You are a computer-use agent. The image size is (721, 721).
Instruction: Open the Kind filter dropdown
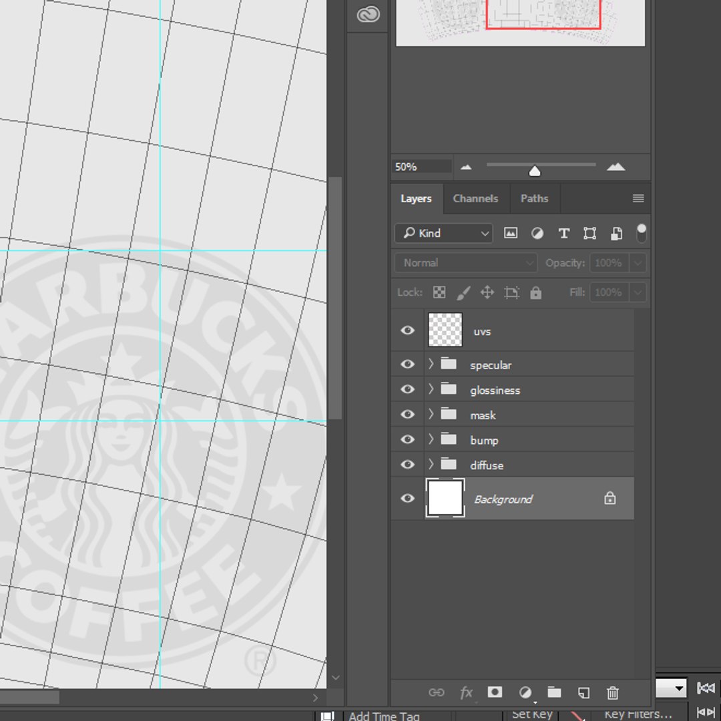(444, 233)
